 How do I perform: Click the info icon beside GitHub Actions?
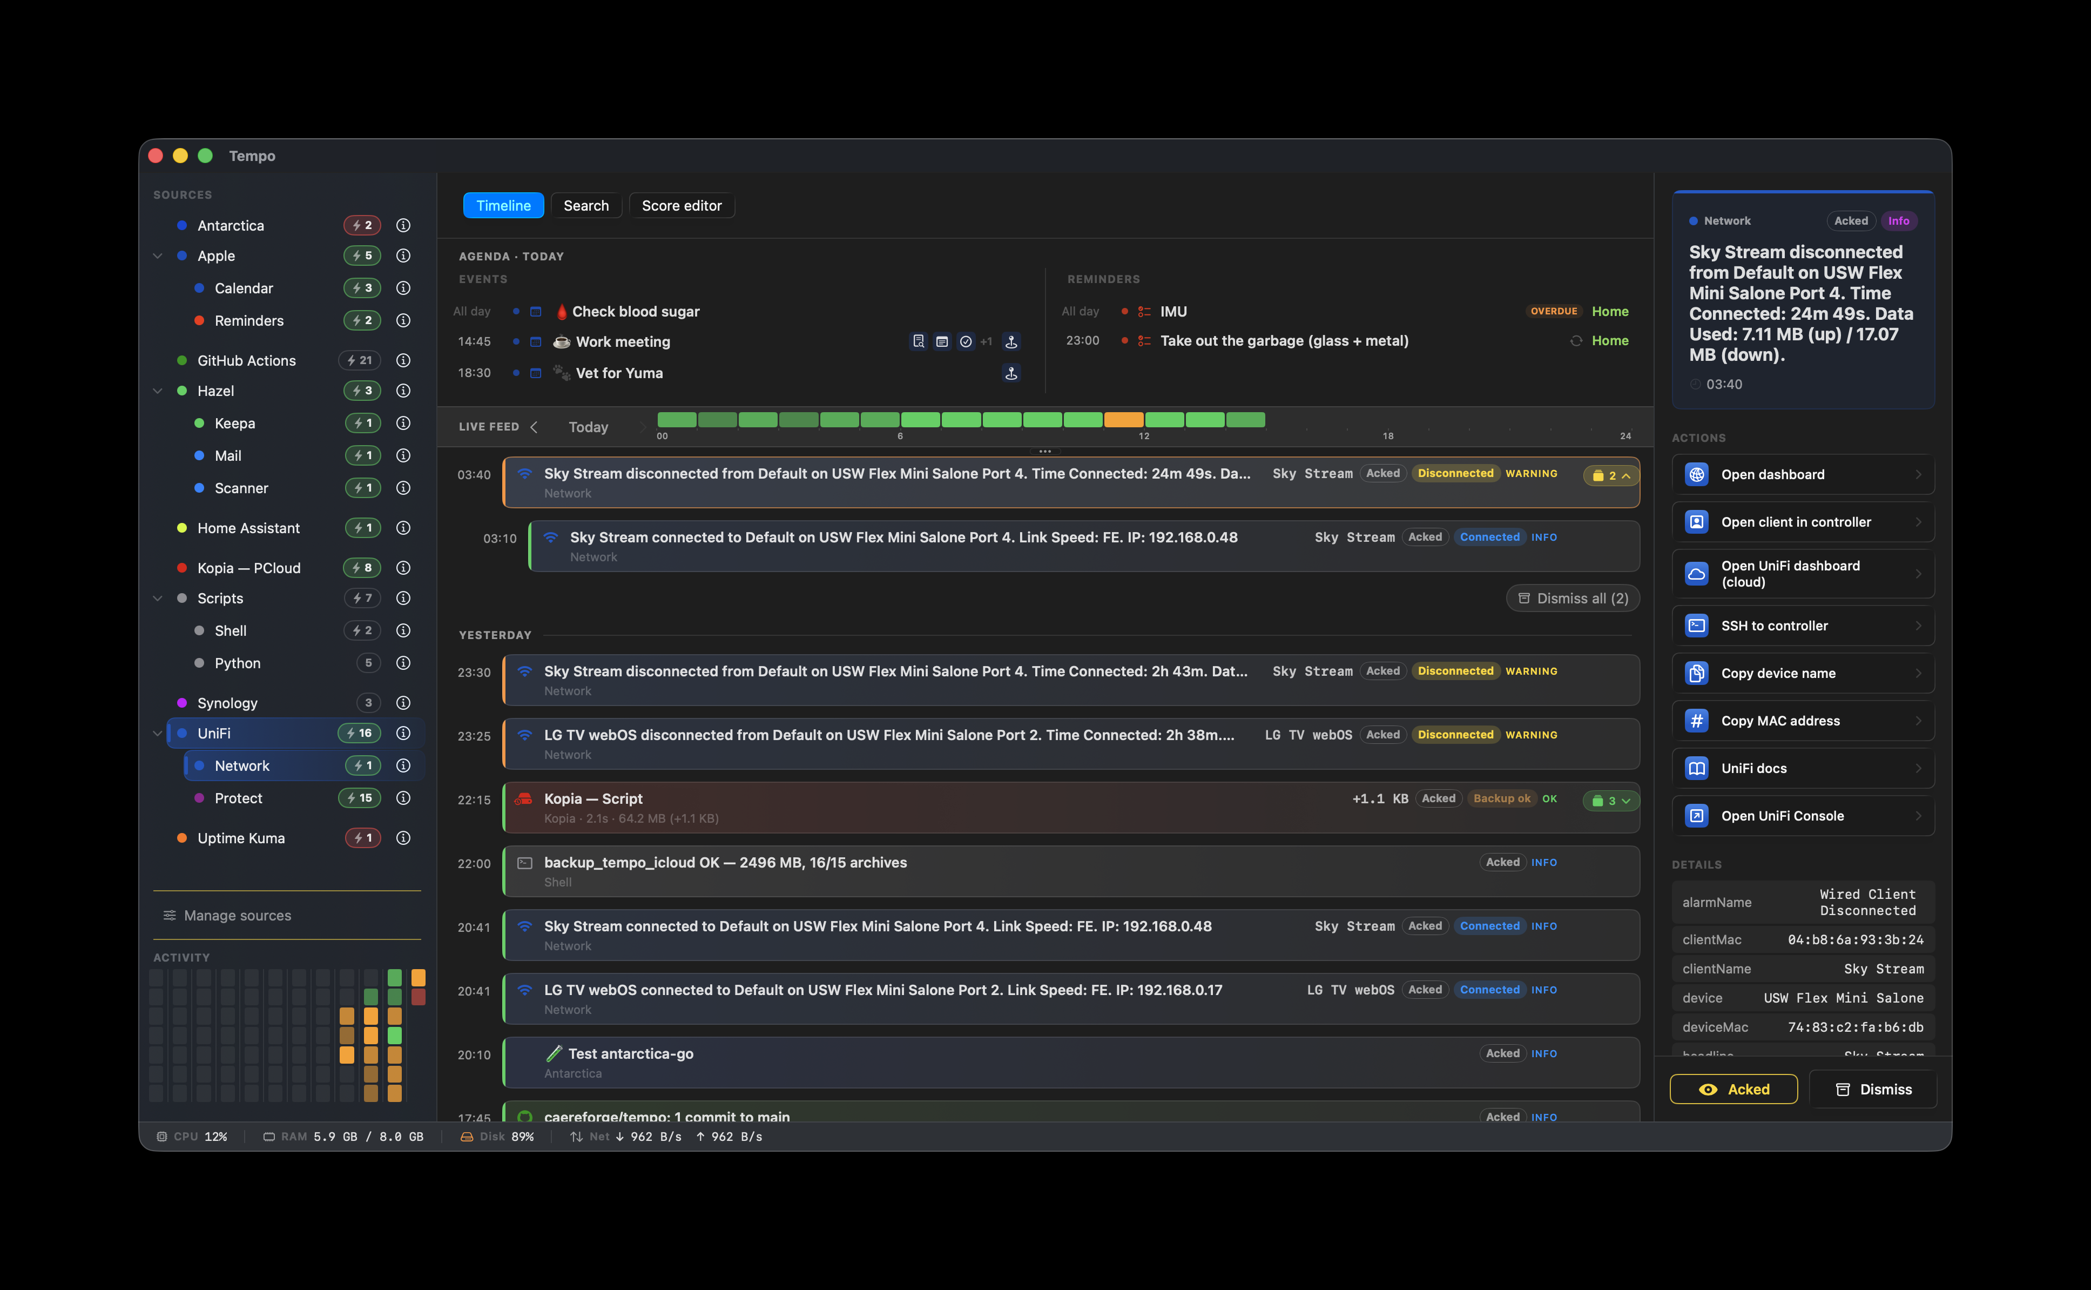pyautogui.click(x=403, y=360)
